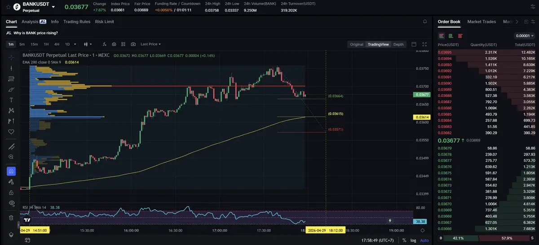Switch chart to Original view
This screenshot has width=539, height=245.
tap(357, 44)
